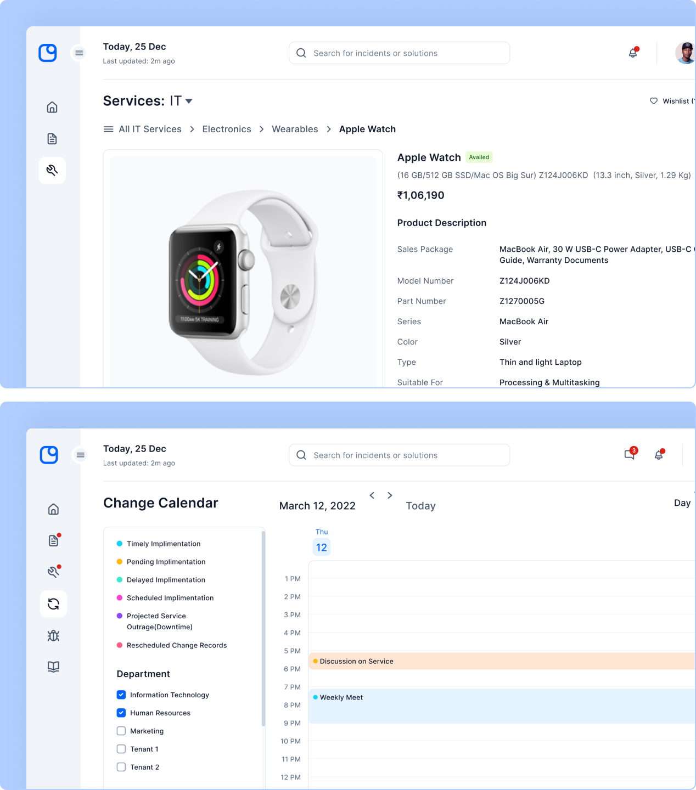Click Wishlist link
This screenshot has width=696, height=790.
[x=678, y=101]
